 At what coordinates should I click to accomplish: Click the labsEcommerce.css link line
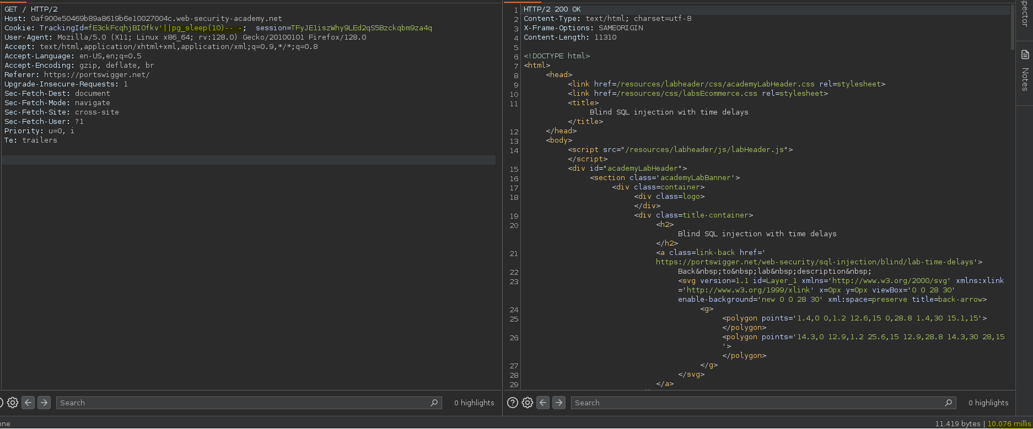698,94
